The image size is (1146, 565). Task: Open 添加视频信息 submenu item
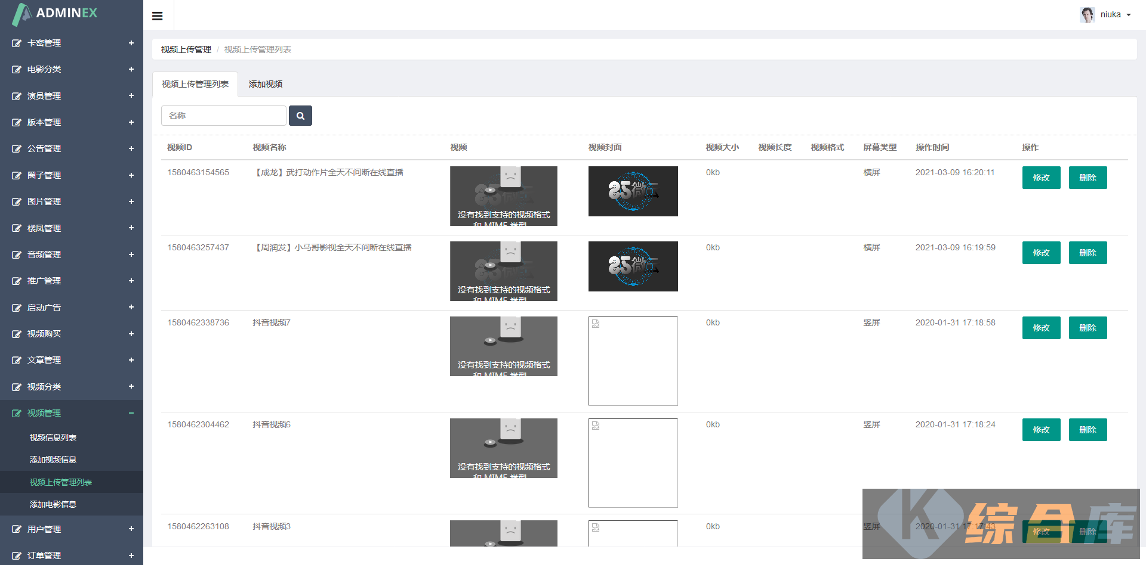53,460
